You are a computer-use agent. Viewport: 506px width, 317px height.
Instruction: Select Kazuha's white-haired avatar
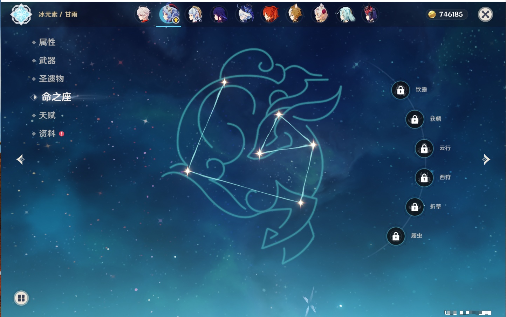click(144, 14)
